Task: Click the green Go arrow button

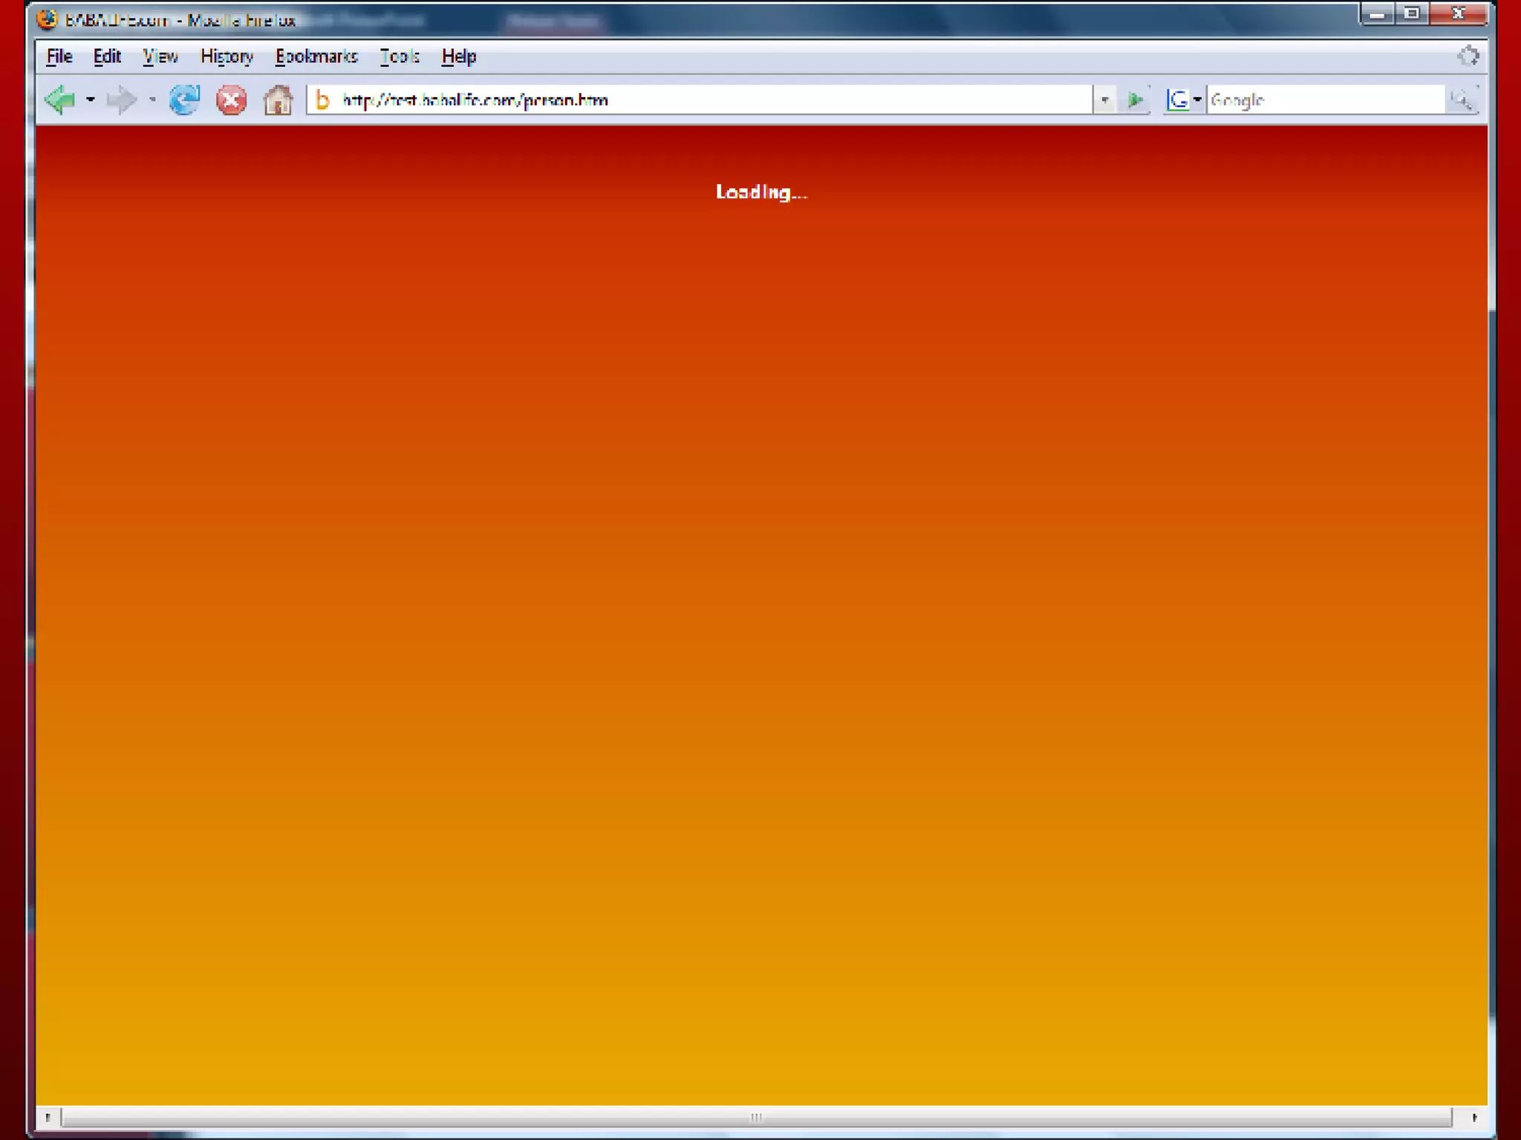Action: pos(1135,99)
